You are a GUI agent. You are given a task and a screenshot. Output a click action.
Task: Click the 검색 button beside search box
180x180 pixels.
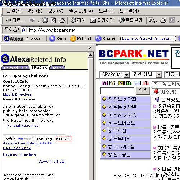(143, 90)
